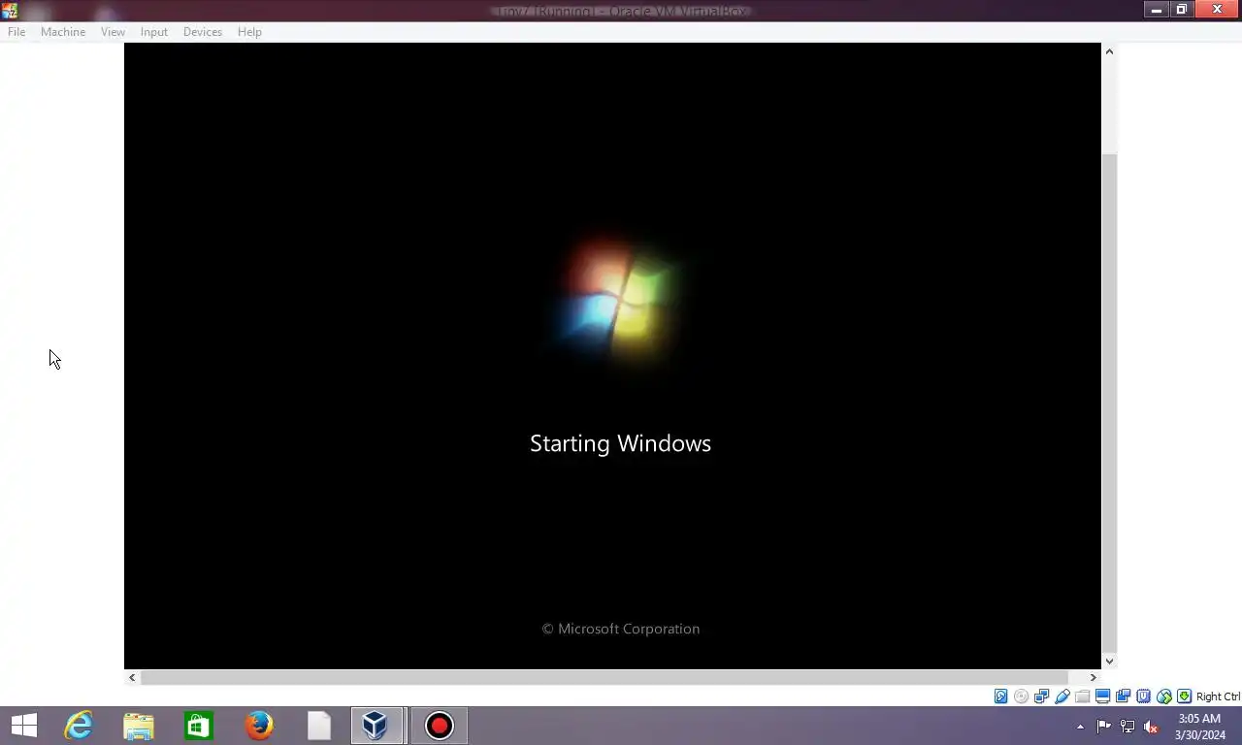Image resolution: width=1242 pixels, height=745 pixels.
Task: Open the Windows Start button
Action: pyautogui.click(x=24, y=726)
